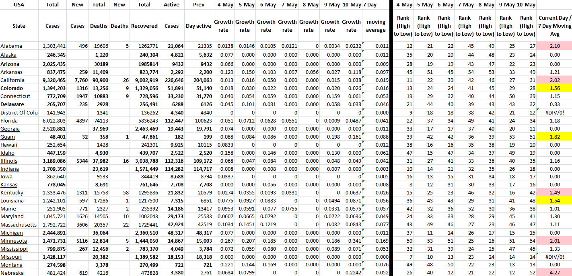Viewport: 572px width, 276px height.
Task: Open the Alaska state link
Action: click(x=8, y=55)
